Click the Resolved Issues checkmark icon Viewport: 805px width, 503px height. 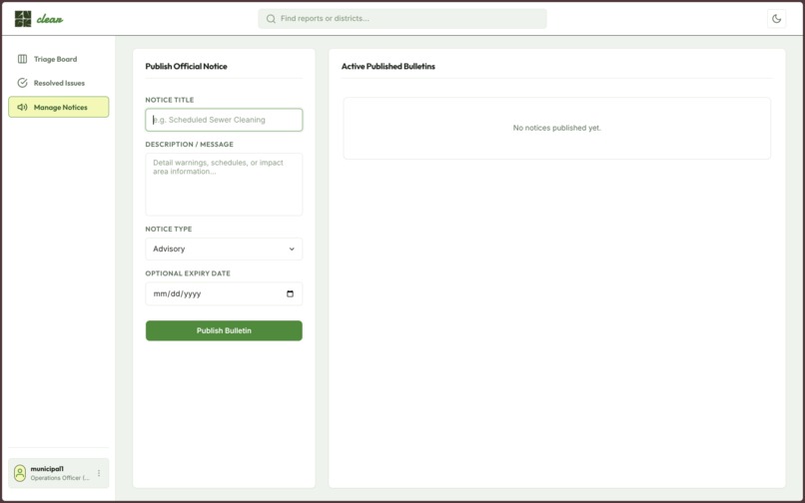pos(23,83)
